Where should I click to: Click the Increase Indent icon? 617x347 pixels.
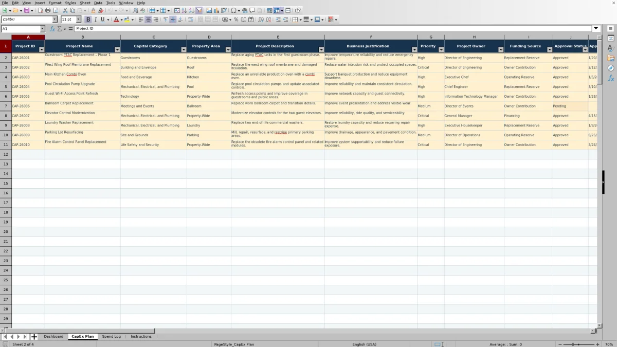click(x=278, y=20)
